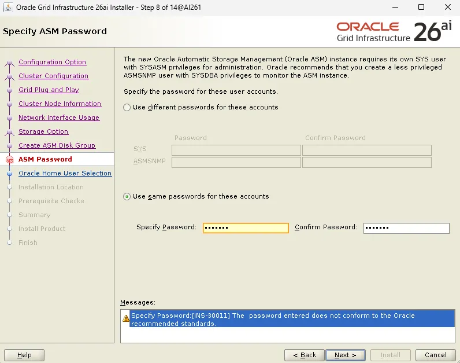This screenshot has width=460, height=363.
Task: Click the Oracle Home User Selection step bullet
Action: 9,174
